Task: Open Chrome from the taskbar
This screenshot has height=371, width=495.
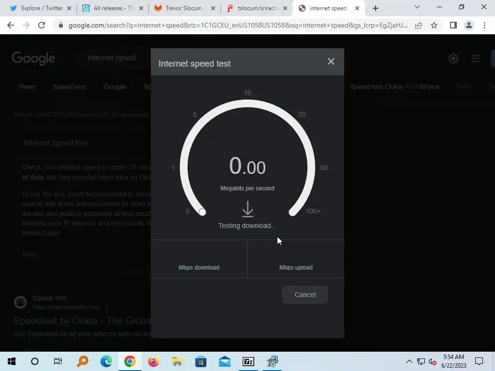Action: click(130, 361)
